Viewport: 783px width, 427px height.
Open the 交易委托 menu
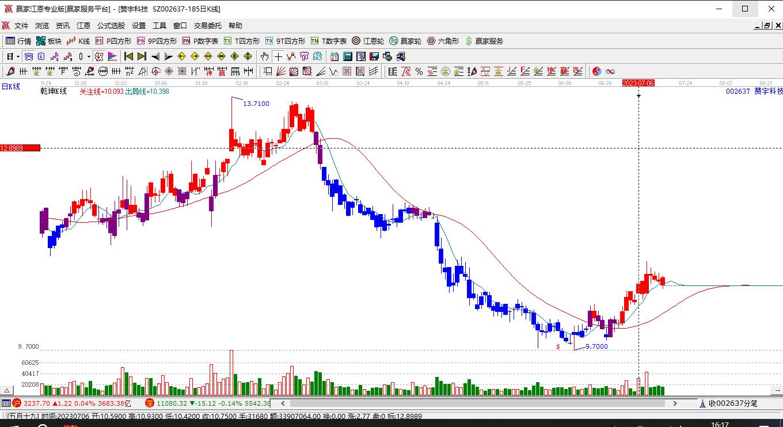tap(208, 26)
